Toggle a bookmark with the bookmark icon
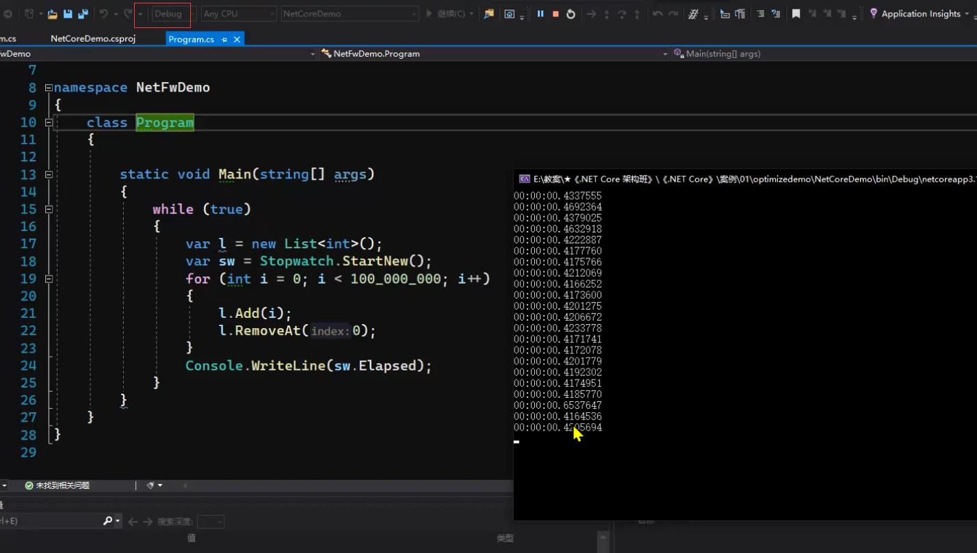The width and height of the screenshot is (977, 553). [x=796, y=14]
